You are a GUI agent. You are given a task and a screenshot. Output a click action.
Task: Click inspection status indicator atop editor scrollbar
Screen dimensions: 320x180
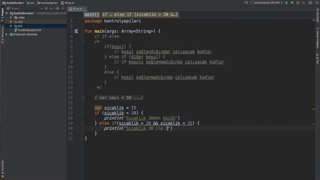pyautogui.click(x=313, y=20)
